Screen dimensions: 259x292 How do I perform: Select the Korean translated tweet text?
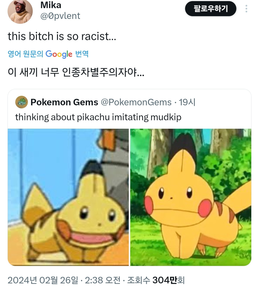tap(76, 72)
